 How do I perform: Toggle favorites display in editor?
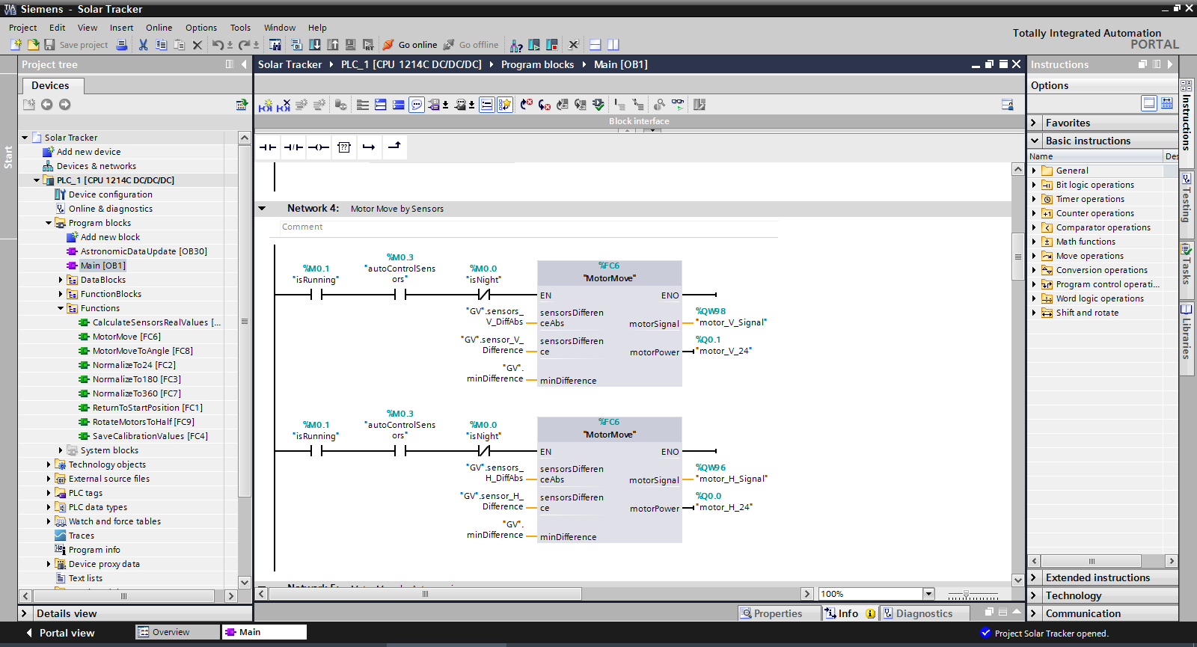[x=505, y=105]
